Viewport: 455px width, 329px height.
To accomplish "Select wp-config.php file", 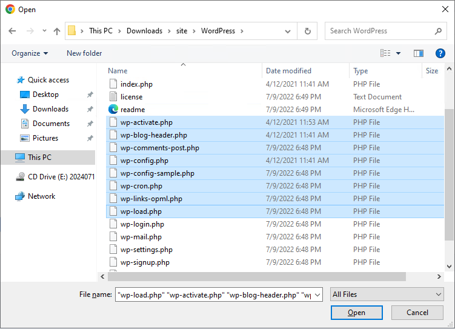I will coord(275,161).
